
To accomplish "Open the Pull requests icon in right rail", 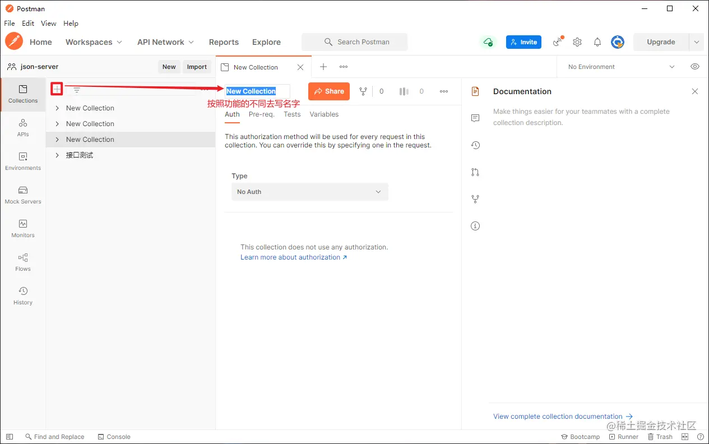I will (475, 172).
